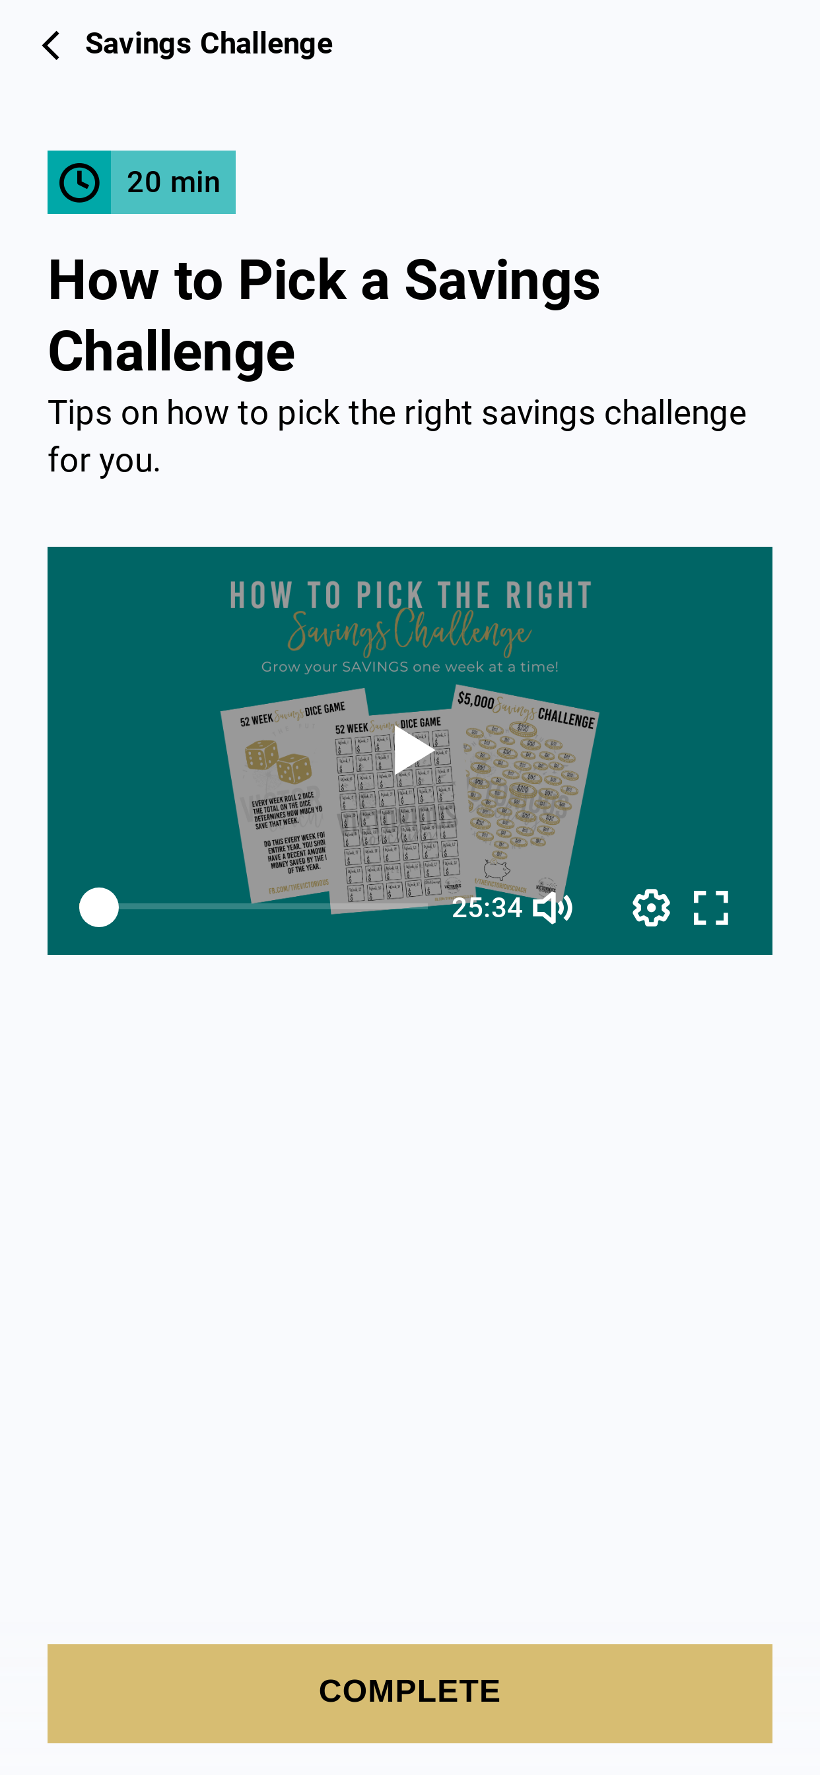Viewport: 820px width, 1775px height.
Task: Click the clock icon in duration badge
Action: pos(79,183)
